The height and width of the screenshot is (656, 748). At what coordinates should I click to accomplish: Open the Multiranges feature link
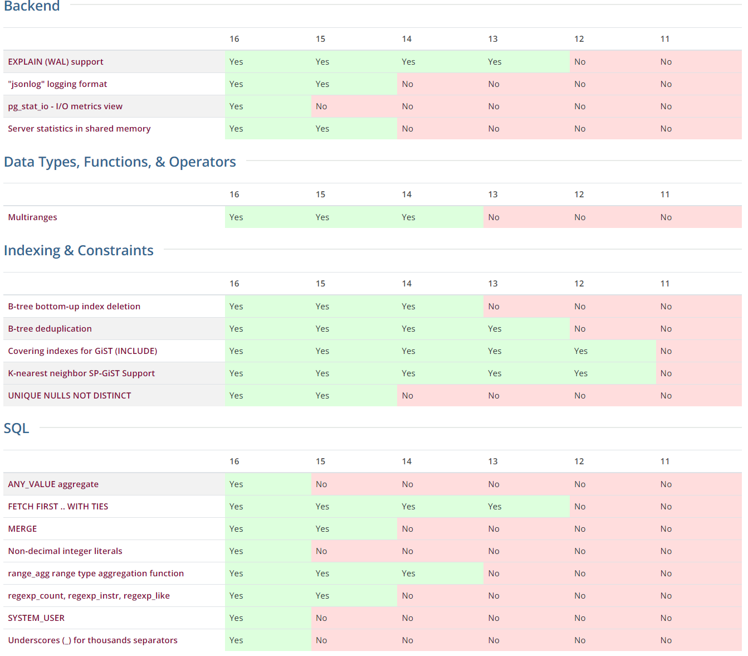click(x=32, y=217)
